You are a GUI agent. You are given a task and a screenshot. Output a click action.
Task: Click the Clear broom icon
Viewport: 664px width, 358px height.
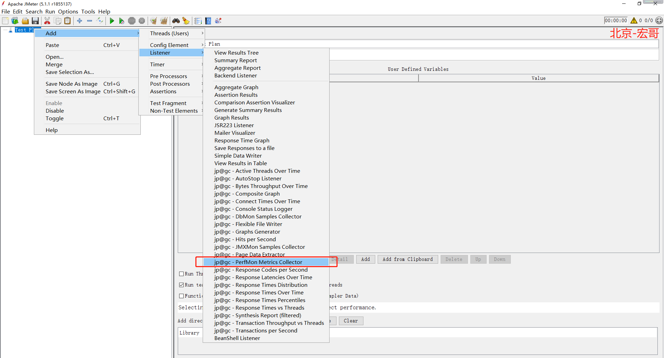coord(154,21)
